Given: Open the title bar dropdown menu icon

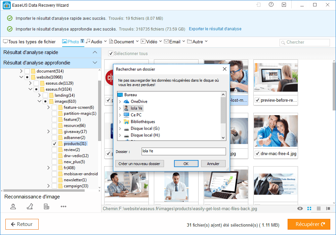Looking at the screenshot, I should click(284, 5).
